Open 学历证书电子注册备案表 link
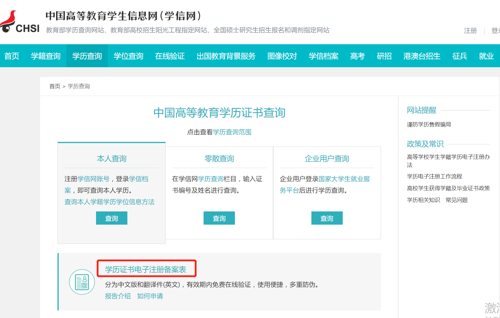The image size is (500, 318). (x=145, y=269)
